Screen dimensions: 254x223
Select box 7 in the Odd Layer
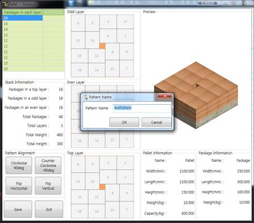pos(127,68)
